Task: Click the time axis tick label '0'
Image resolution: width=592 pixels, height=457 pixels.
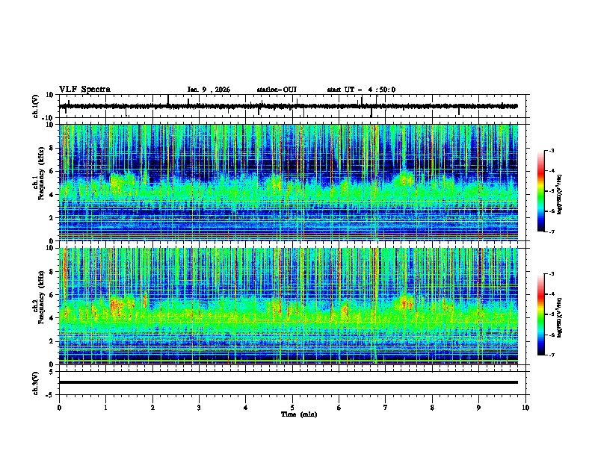Action: (x=59, y=408)
